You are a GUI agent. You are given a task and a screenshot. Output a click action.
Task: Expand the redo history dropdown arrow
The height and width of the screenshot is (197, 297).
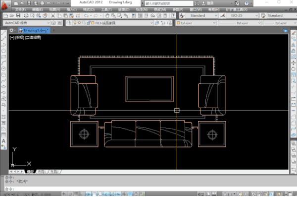click(100, 15)
